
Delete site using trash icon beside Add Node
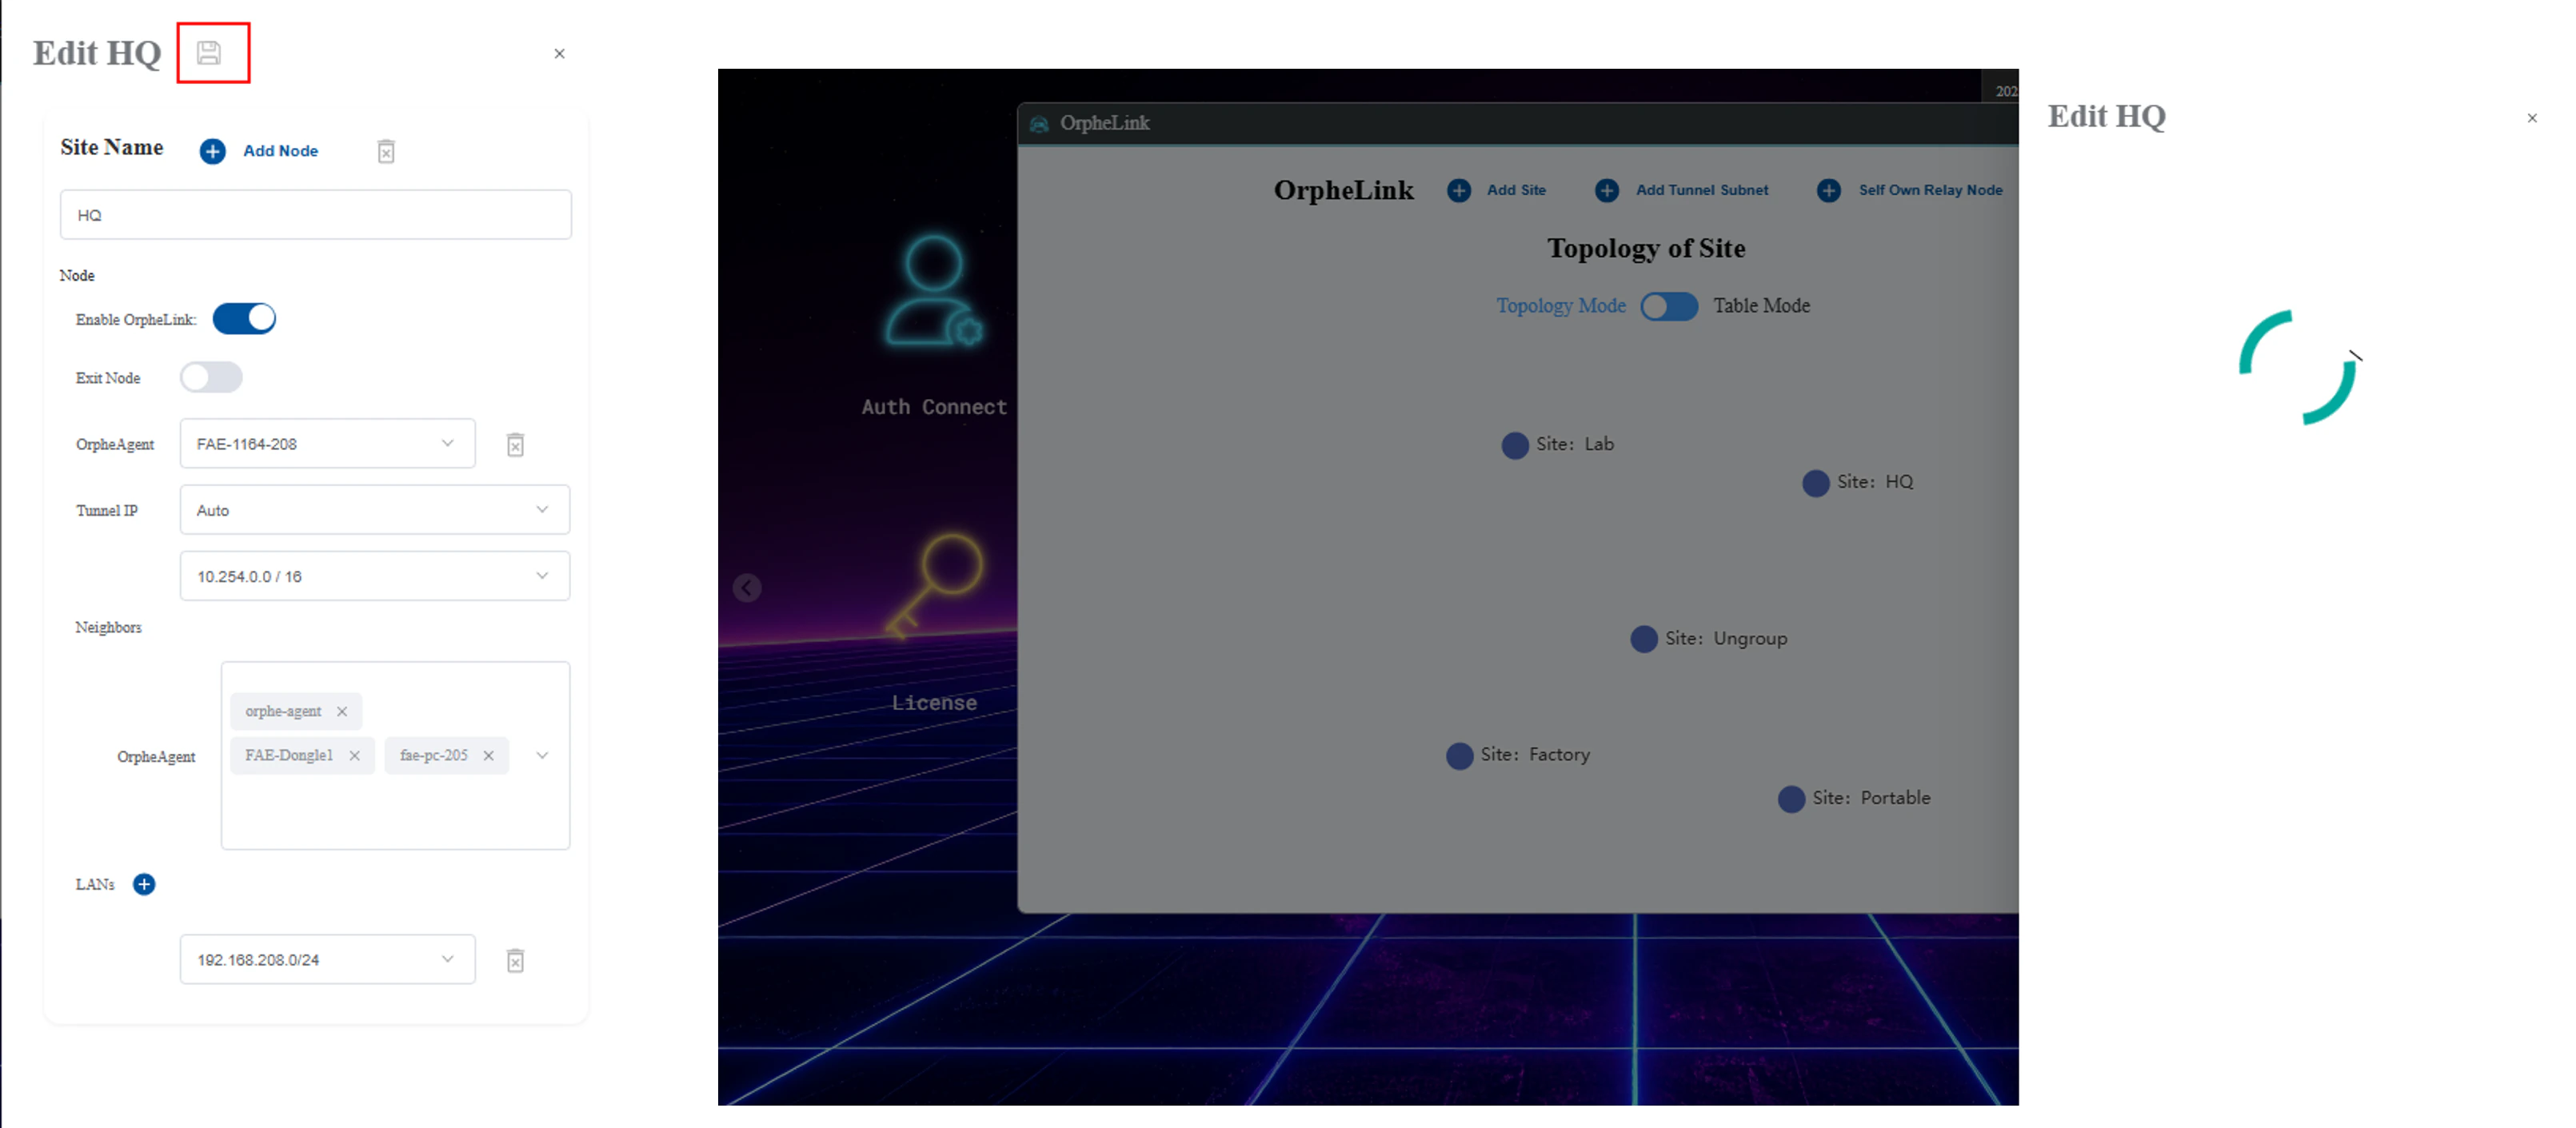coord(386,151)
